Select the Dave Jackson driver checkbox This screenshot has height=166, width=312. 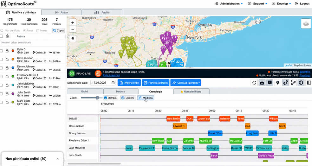click(x=1, y=60)
